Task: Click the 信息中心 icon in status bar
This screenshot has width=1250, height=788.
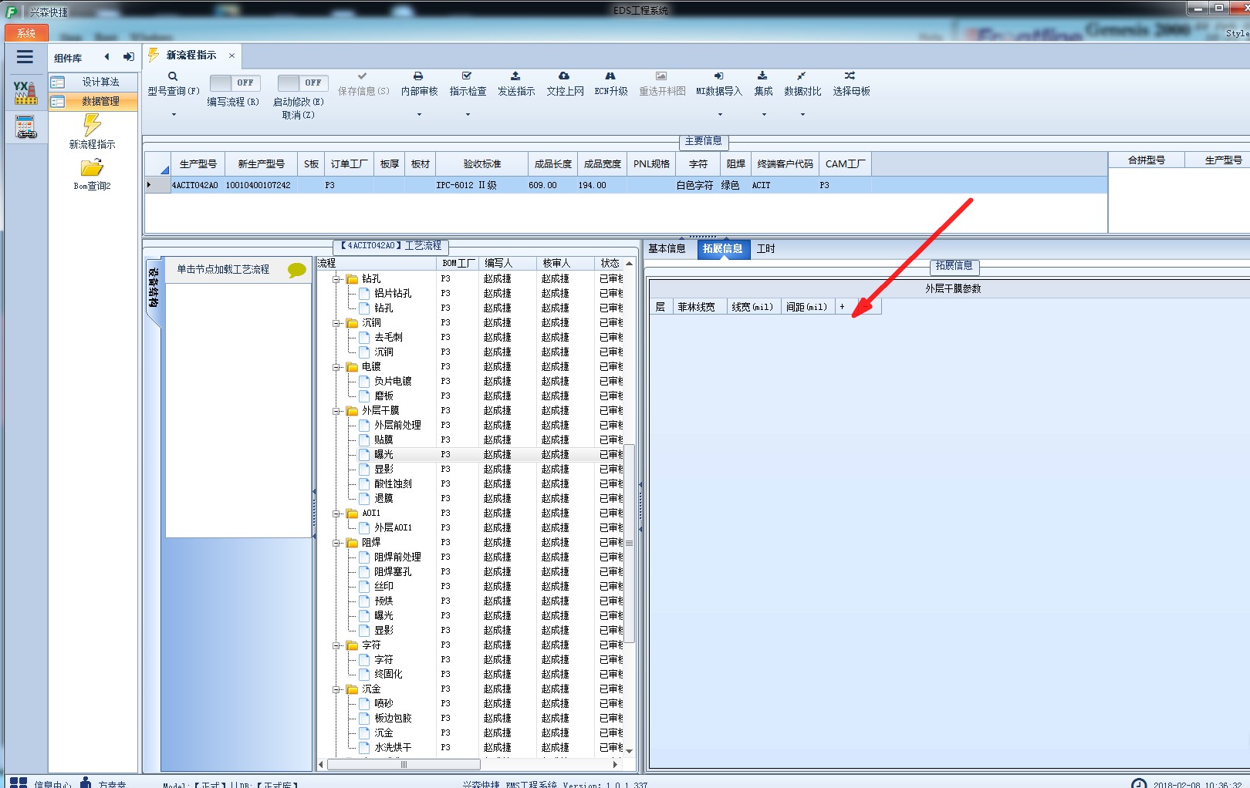Action: (x=19, y=783)
